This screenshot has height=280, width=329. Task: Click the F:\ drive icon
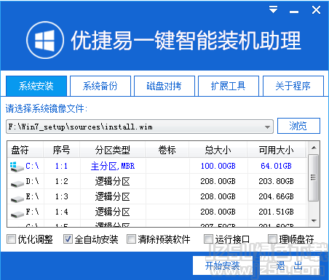(x=17, y=215)
